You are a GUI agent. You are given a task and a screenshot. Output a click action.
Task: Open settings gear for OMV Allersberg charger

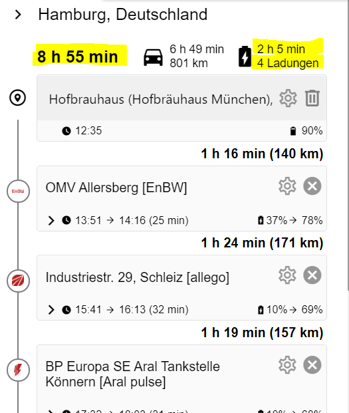(287, 186)
